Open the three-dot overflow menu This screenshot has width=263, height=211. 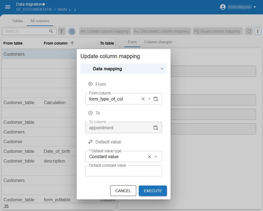click(258, 31)
